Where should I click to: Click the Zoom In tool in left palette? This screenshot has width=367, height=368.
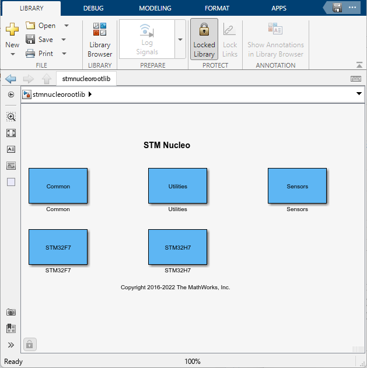pyautogui.click(x=11, y=117)
